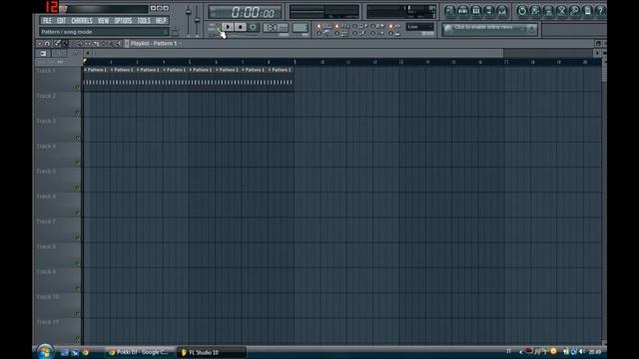The image size is (639, 359).
Task: Click the wrench-shaped toolbar icon
Action: pyautogui.click(x=574, y=11)
